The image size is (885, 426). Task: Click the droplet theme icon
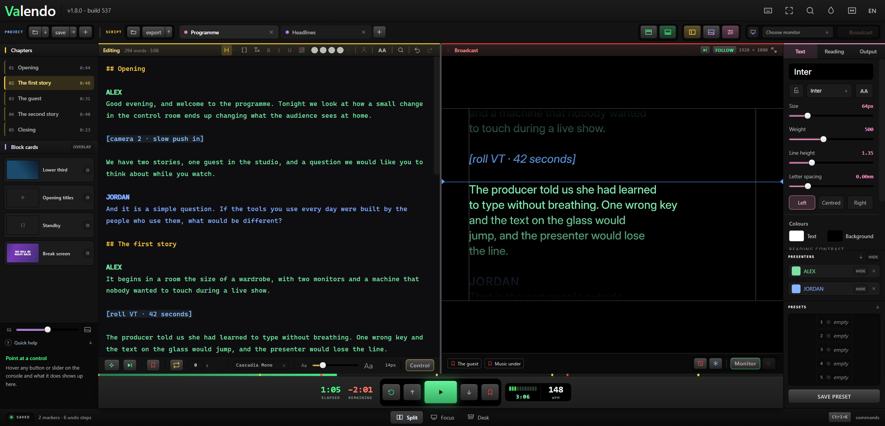(x=831, y=11)
